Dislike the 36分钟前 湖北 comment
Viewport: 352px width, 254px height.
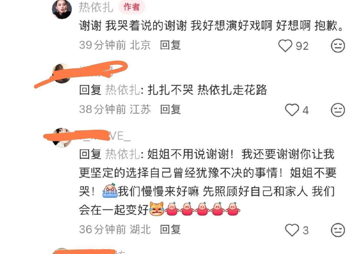click(x=338, y=230)
